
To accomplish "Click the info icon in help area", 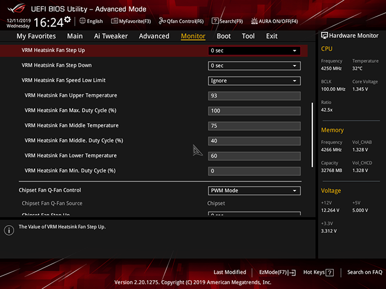I will pos(9,230).
